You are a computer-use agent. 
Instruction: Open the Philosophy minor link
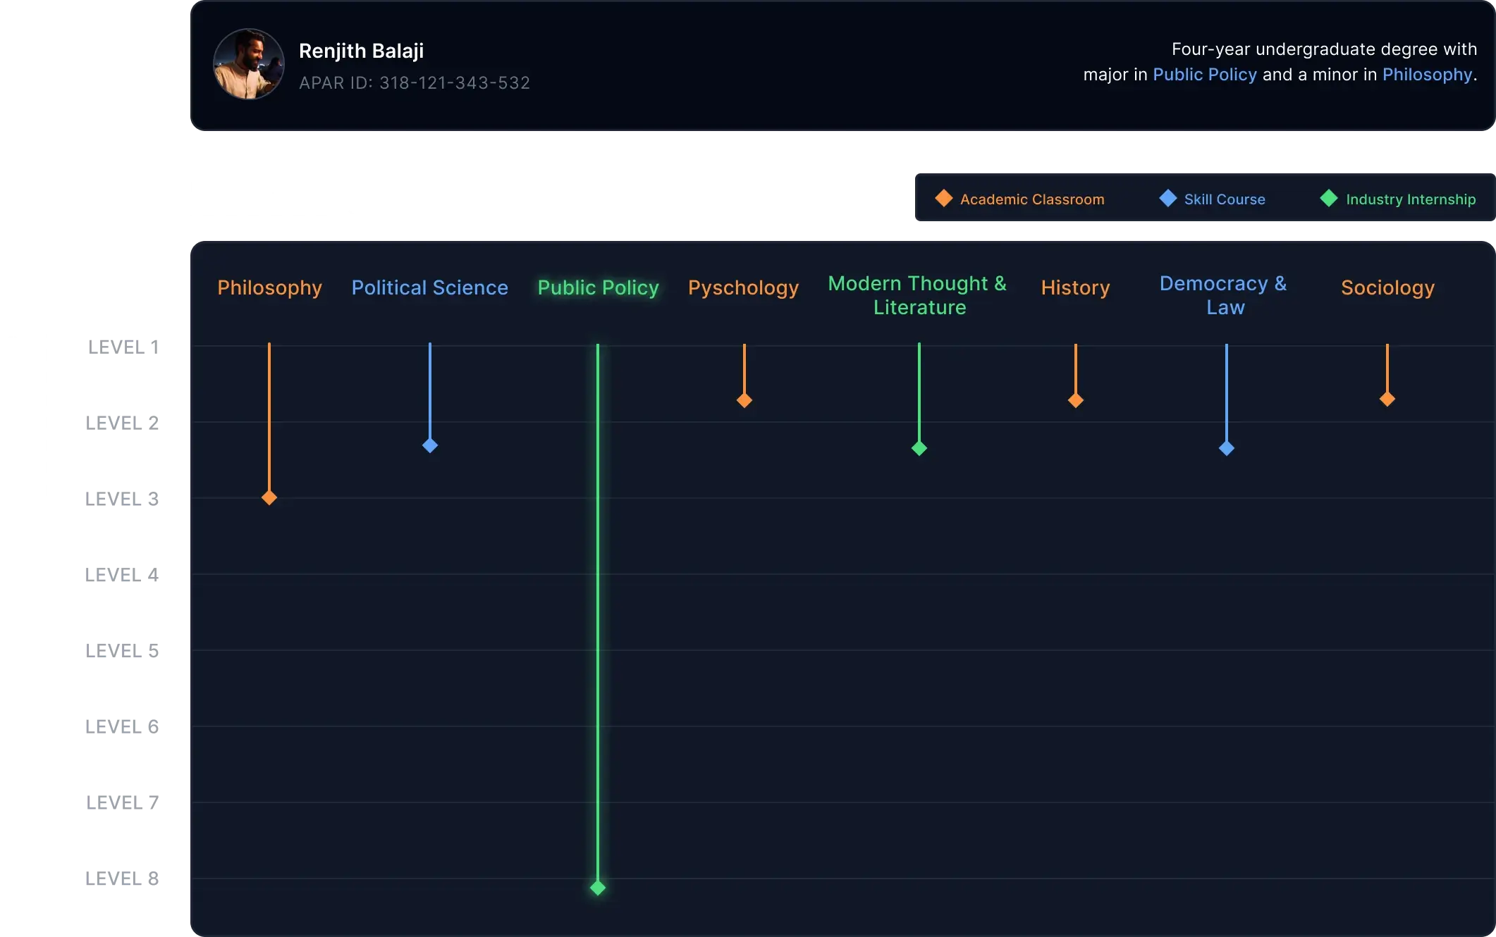1427,75
